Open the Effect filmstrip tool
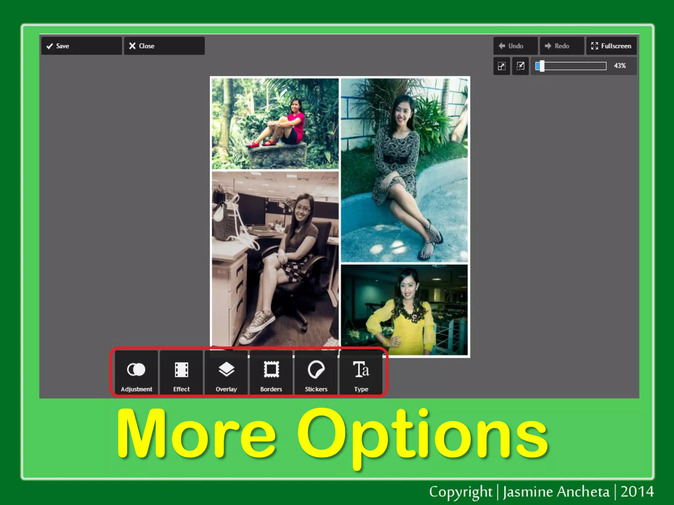674x505 pixels. (x=181, y=373)
